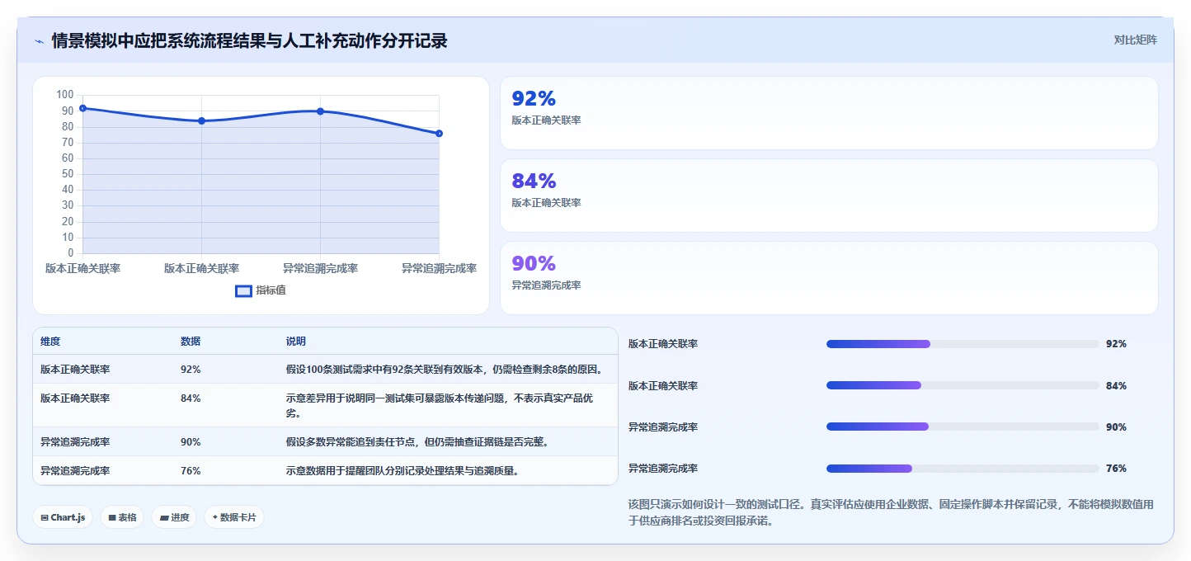Viewport: 1191px width, 561px height.
Task: Select the 表格 chip
Action: coord(123,517)
